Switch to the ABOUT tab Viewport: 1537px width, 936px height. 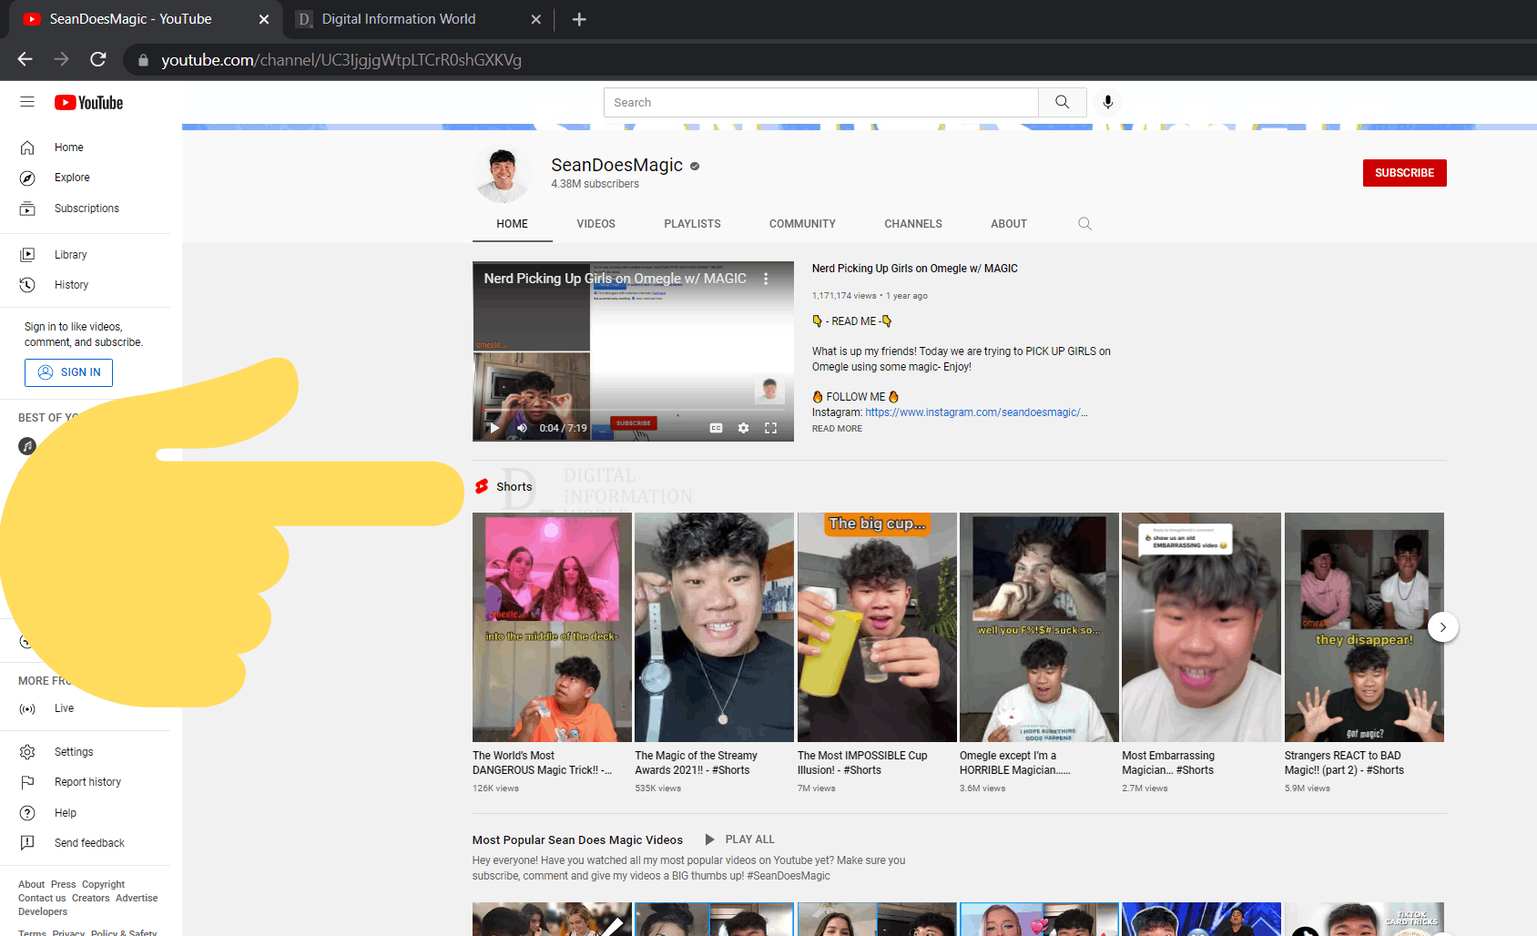click(1009, 224)
